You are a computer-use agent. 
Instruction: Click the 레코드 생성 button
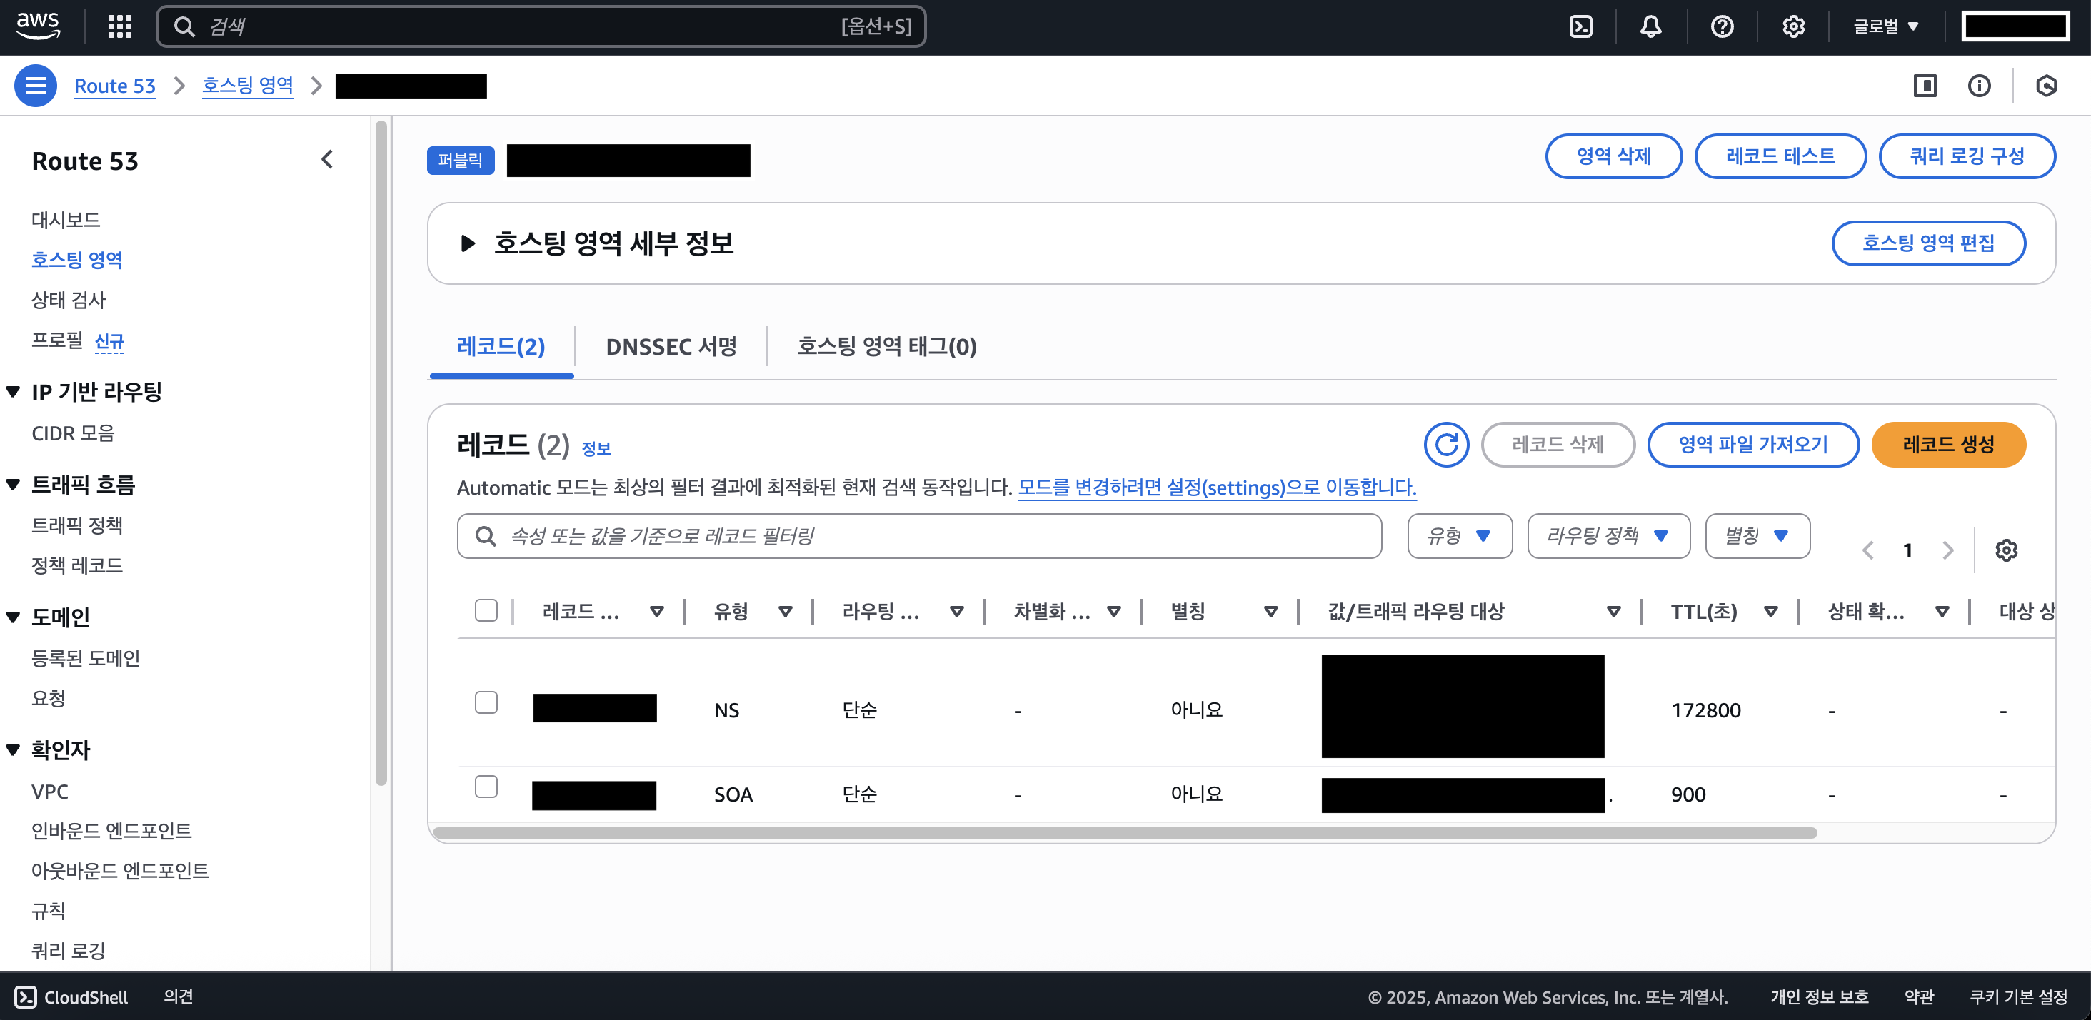pyautogui.click(x=1949, y=445)
